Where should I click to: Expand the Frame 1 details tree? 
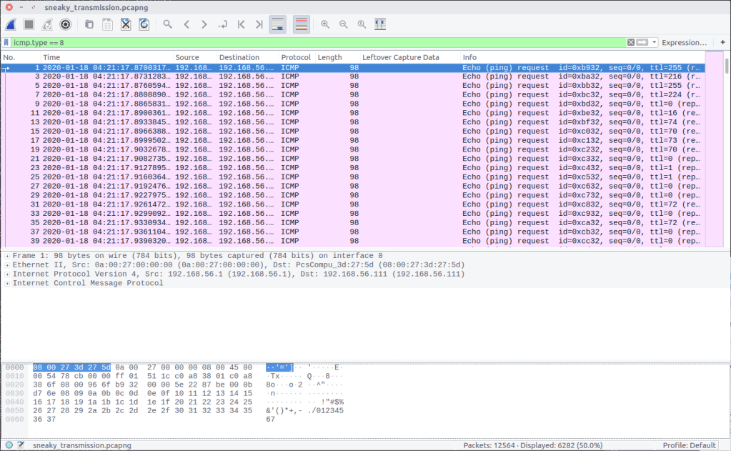tap(6, 256)
